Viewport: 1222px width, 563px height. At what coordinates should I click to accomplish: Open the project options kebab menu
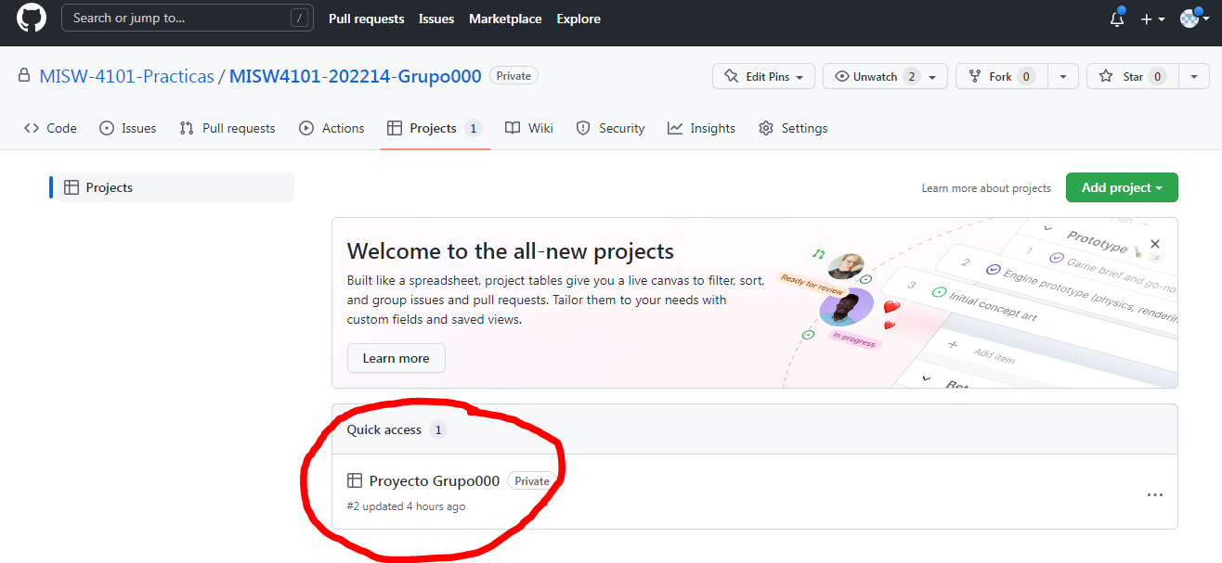pyautogui.click(x=1154, y=494)
